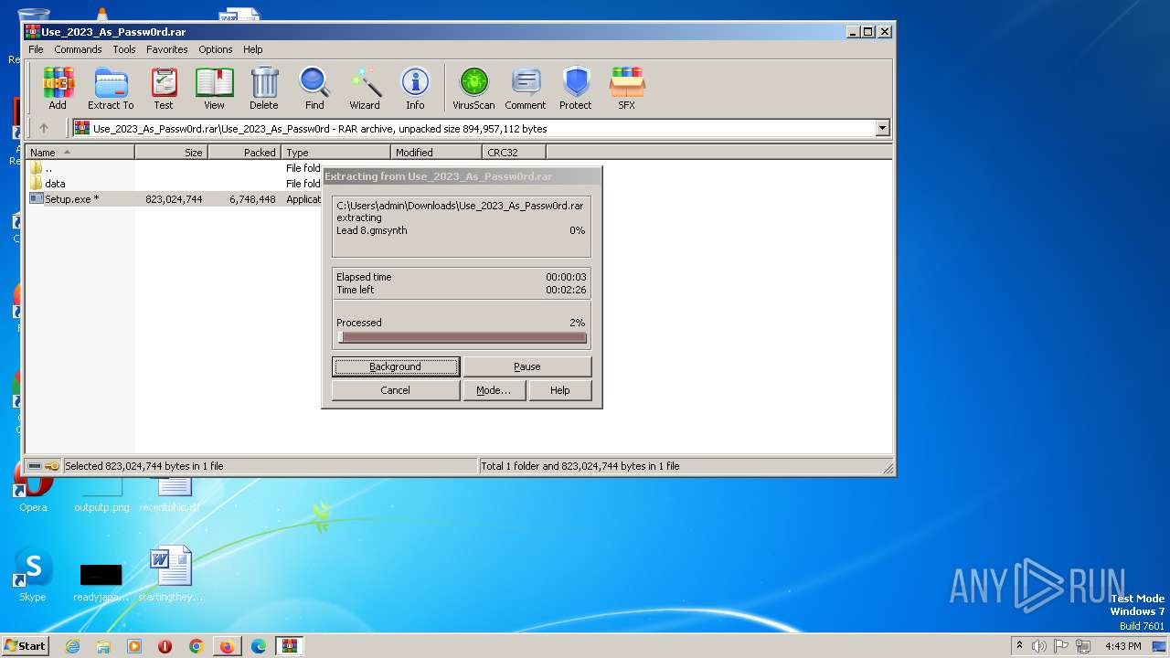Select Opera desktop shortcut
Viewport: 1170px width, 658px height.
pyautogui.click(x=33, y=494)
